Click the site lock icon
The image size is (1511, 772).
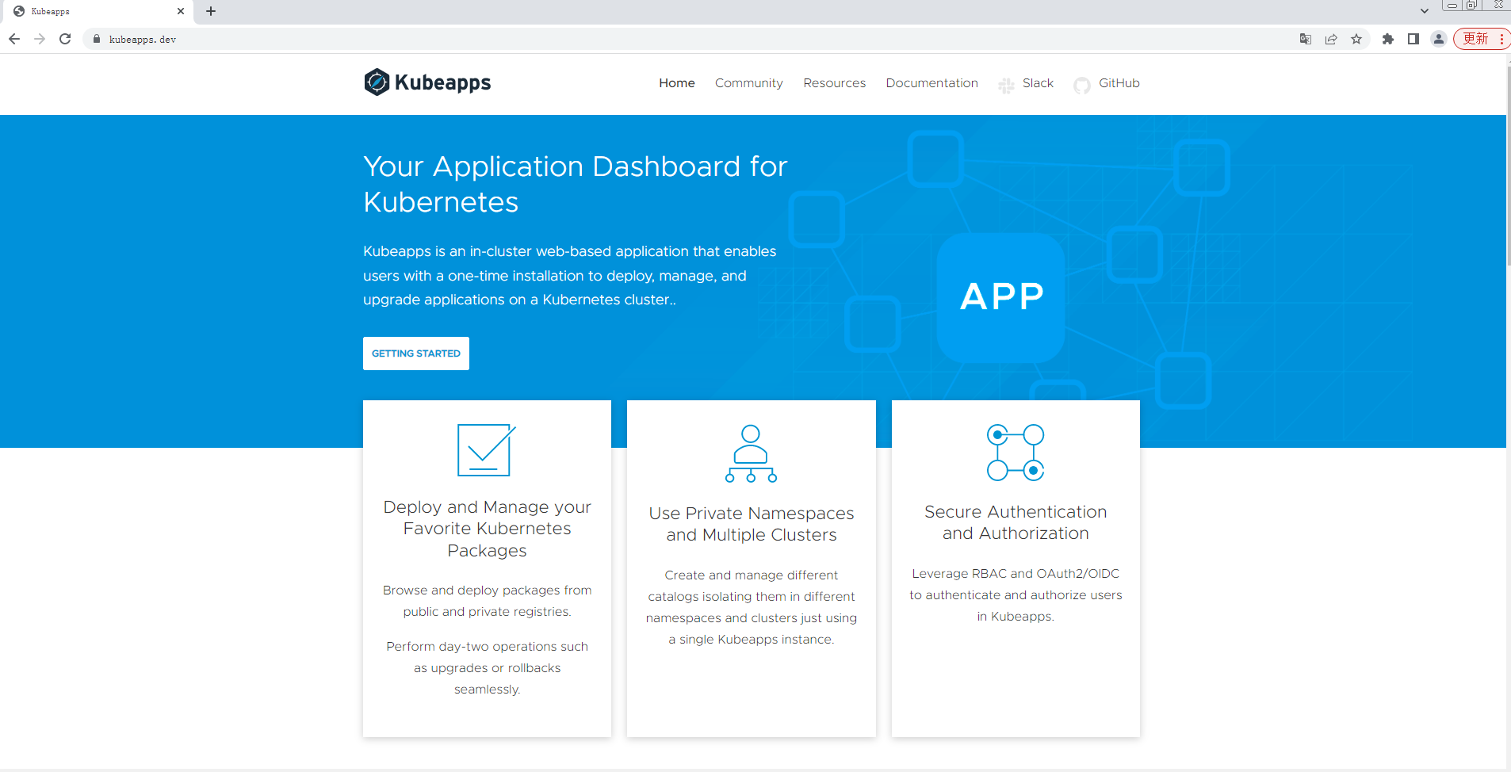click(x=97, y=39)
